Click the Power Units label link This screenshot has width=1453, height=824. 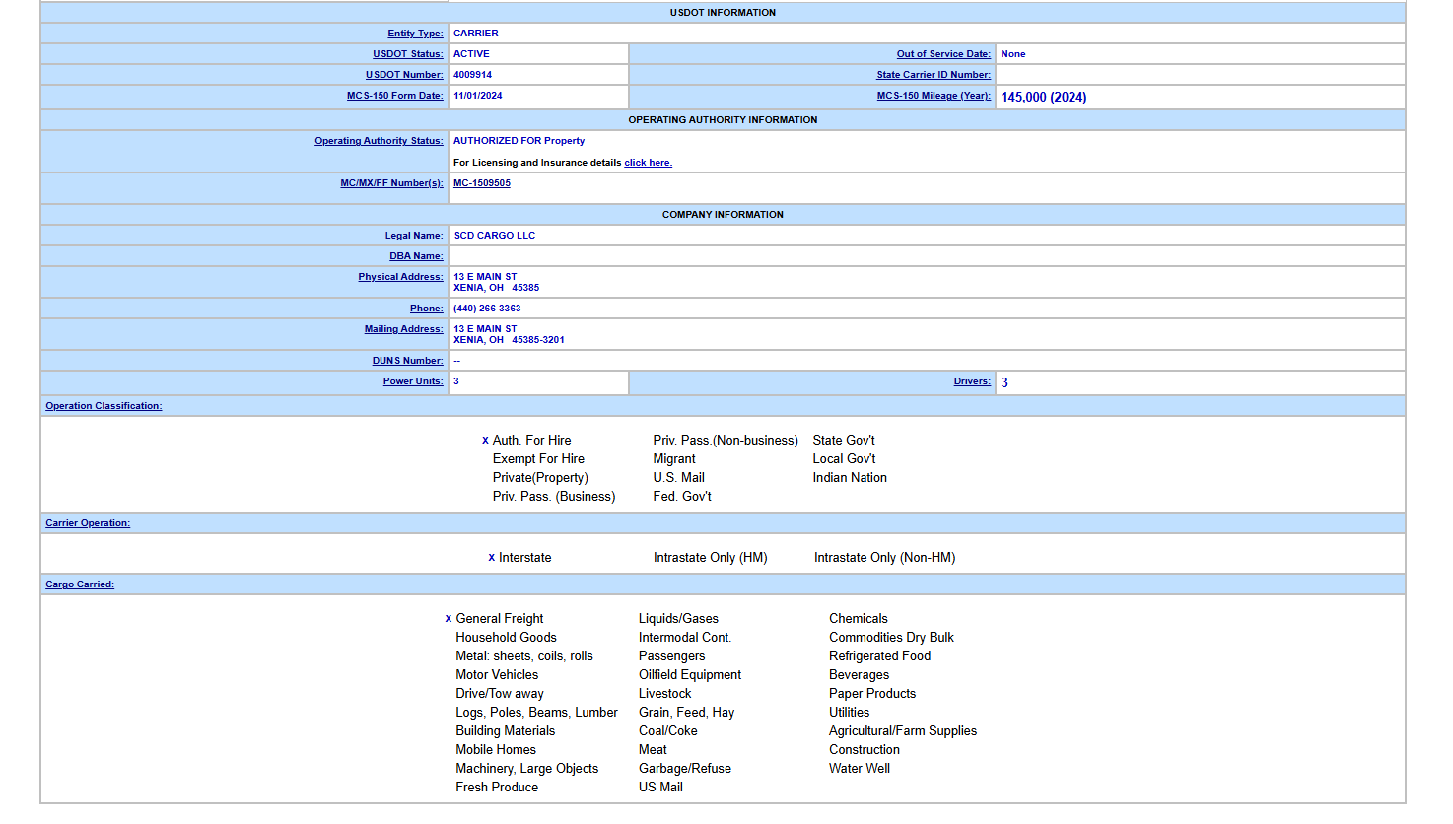pyautogui.click(x=413, y=381)
